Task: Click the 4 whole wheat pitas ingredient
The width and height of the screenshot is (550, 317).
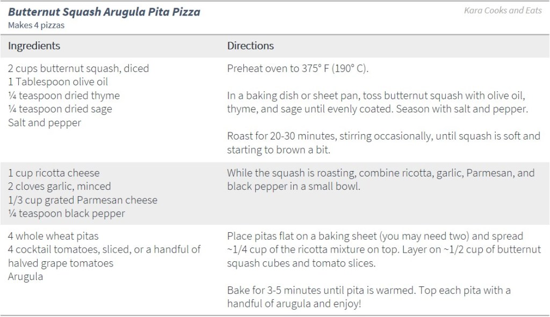Action: (x=53, y=236)
